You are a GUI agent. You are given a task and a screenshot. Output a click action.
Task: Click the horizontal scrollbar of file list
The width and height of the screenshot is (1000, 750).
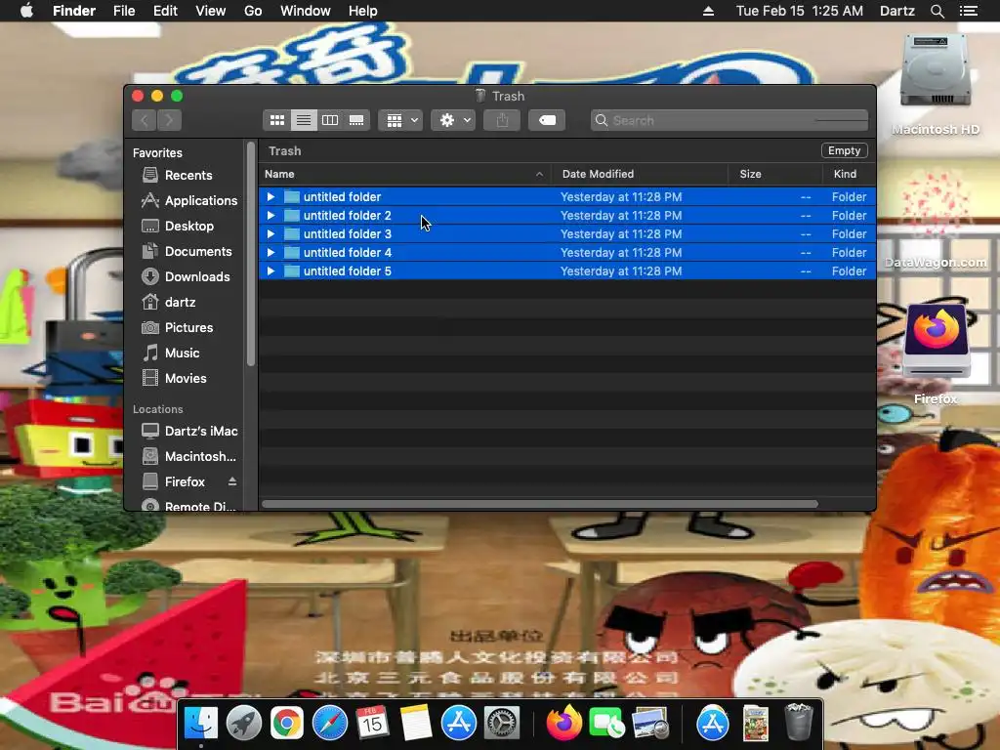539,504
